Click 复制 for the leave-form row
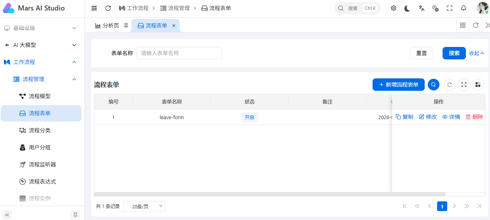The image size is (490, 220). (x=404, y=117)
